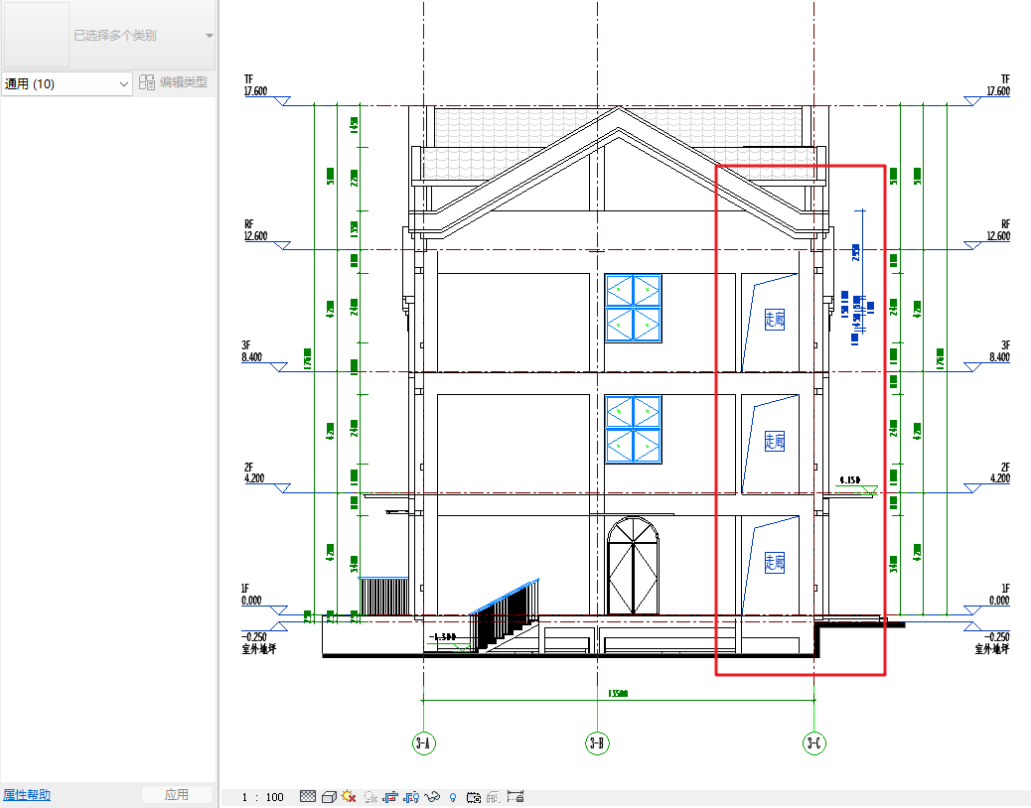The width and height of the screenshot is (1031, 808).
Task: Click the Reveal Constraints icon
Action: click(x=515, y=797)
